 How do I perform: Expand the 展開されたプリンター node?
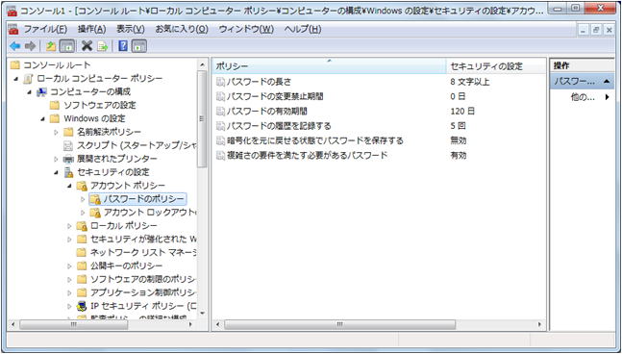[x=56, y=159]
